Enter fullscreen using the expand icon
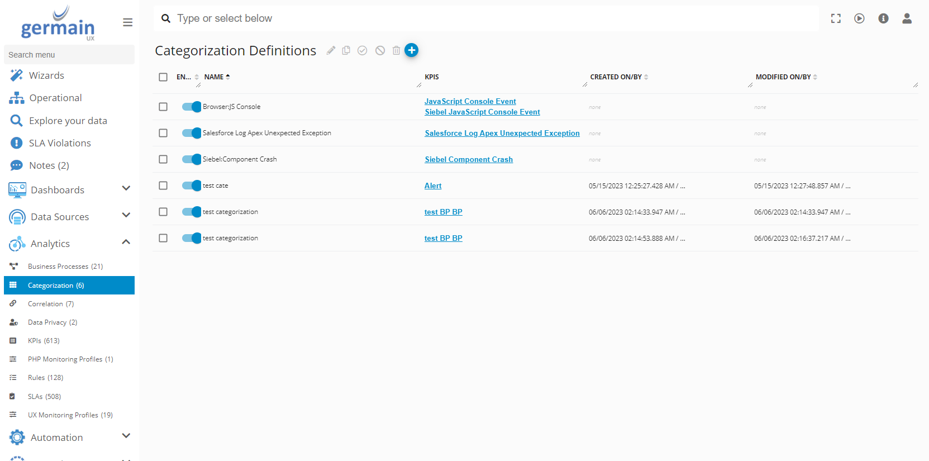 836,18
